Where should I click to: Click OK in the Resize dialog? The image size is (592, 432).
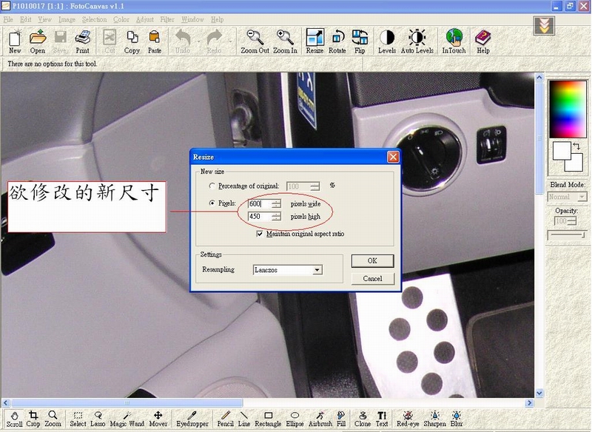pyautogui.click(x=372, y=260)
